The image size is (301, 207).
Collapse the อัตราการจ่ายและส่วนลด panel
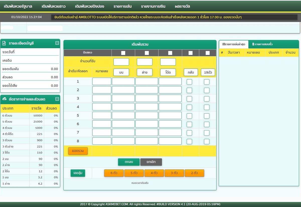pos(57,99)
